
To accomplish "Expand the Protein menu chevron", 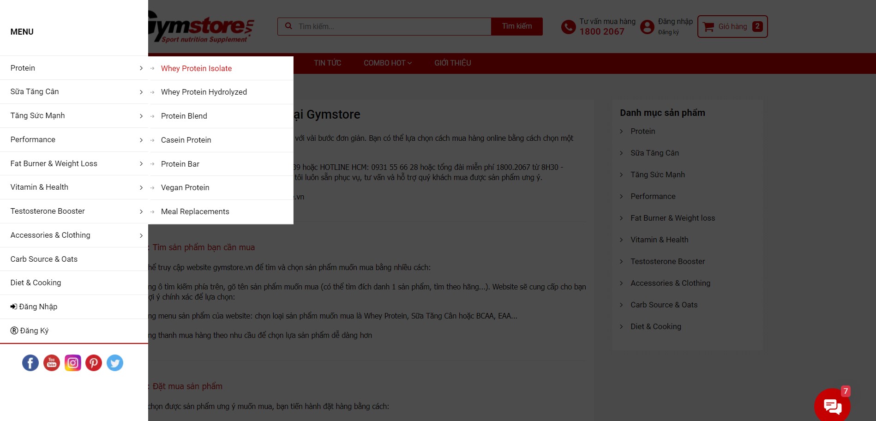I will 141,68.
